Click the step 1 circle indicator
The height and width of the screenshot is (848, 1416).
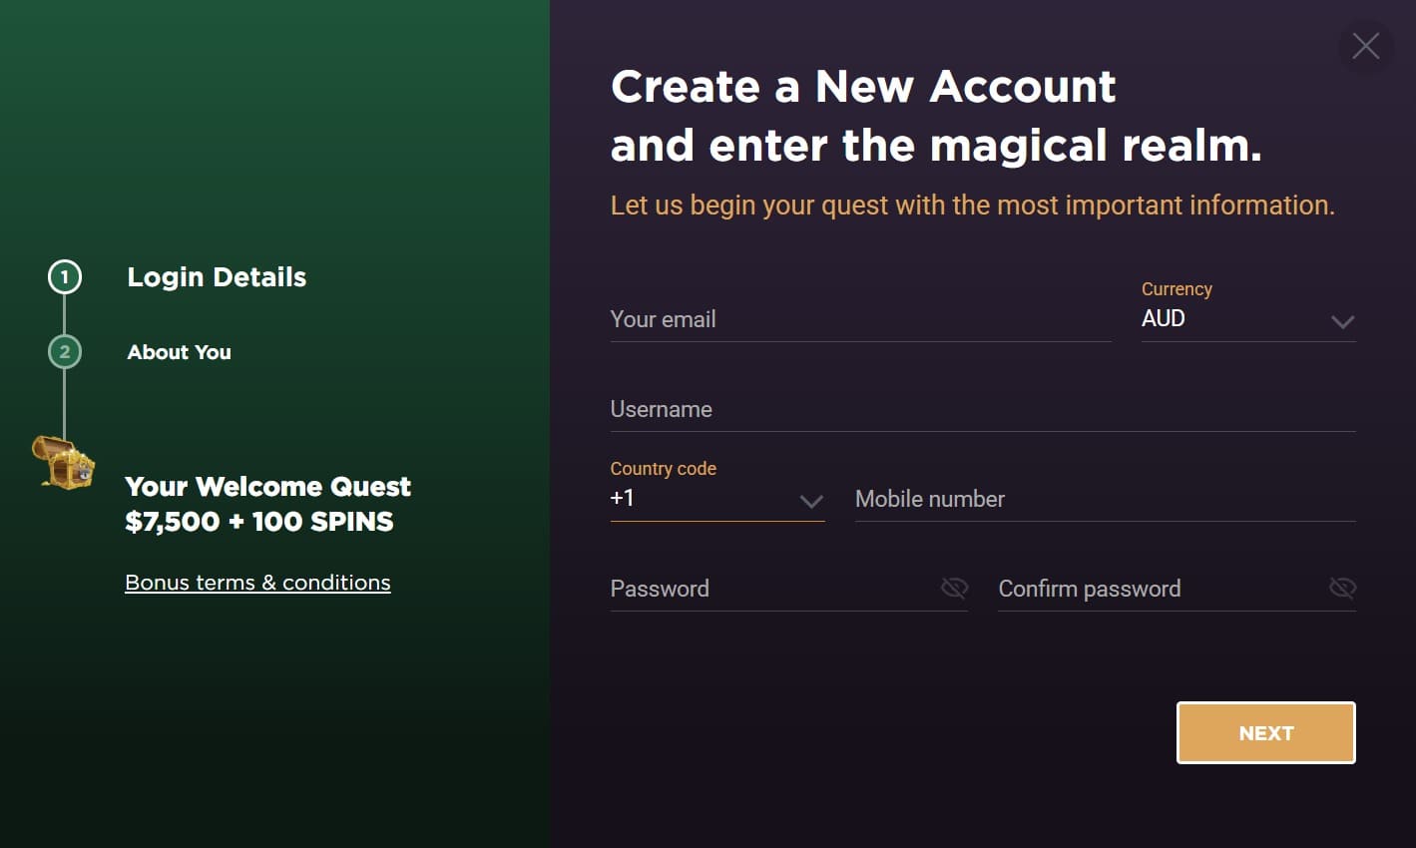pos(64,277)
